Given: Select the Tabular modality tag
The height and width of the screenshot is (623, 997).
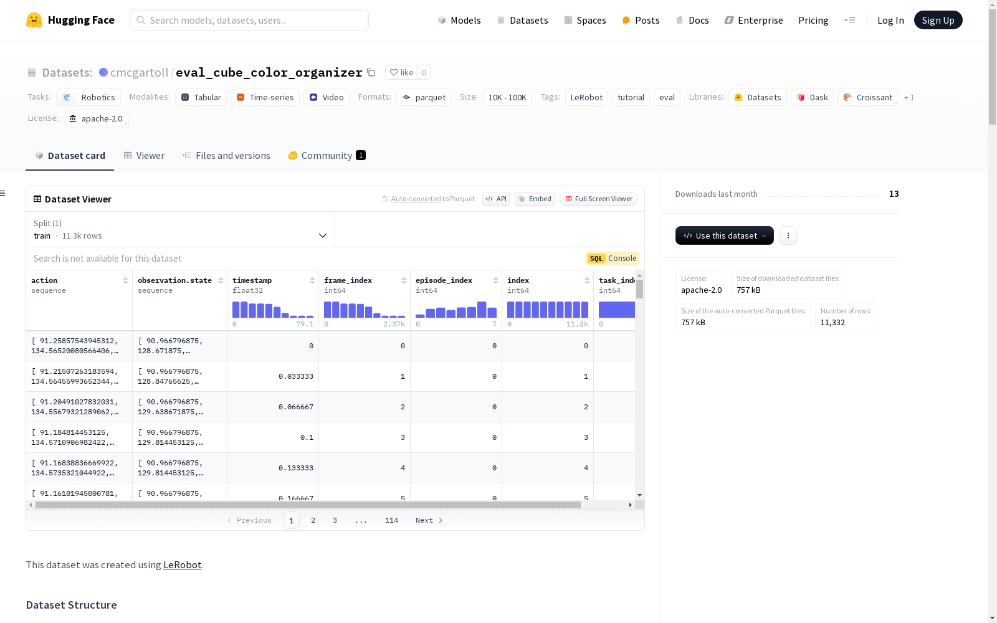Looking at the screenshot, I should (201, 97).
